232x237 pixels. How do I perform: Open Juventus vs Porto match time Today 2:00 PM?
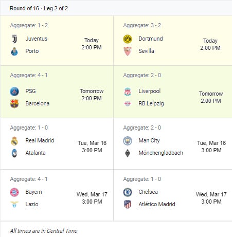pos(92,44)
